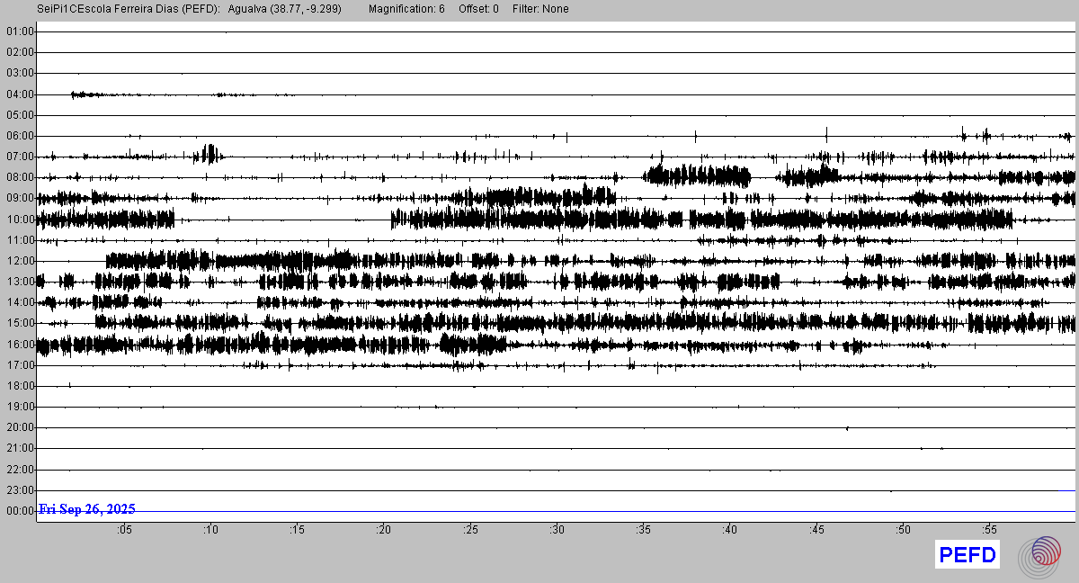The width and height of the screenshot is (1079, 583).
Task: Click the :05 minute axis tick label
Action: [123, 530]
